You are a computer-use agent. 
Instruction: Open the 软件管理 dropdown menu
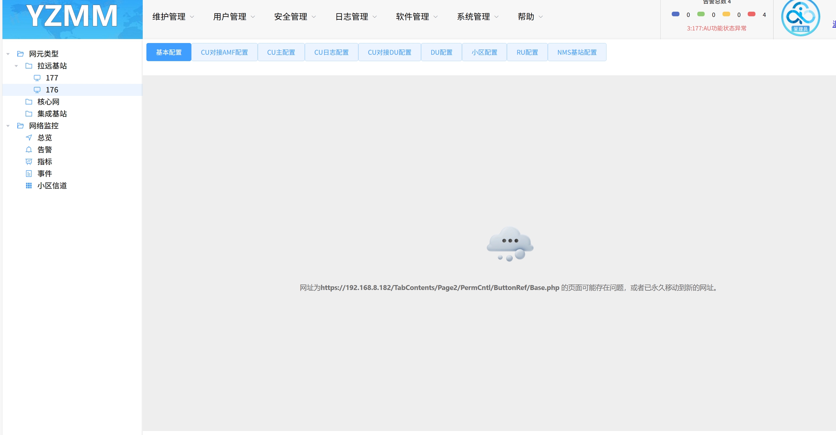417,17
